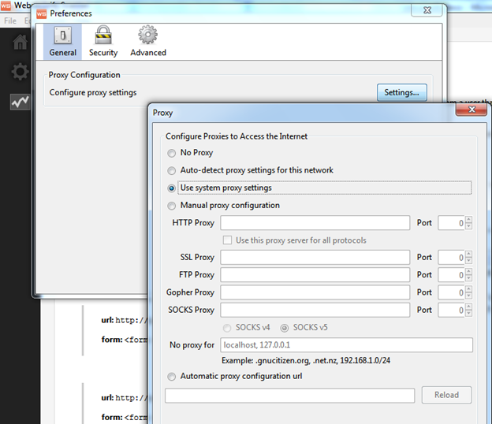Viewport: 492px width, 424px height.
Task: Click the gear icon in left sidebar
Action: tap(20, 73)
